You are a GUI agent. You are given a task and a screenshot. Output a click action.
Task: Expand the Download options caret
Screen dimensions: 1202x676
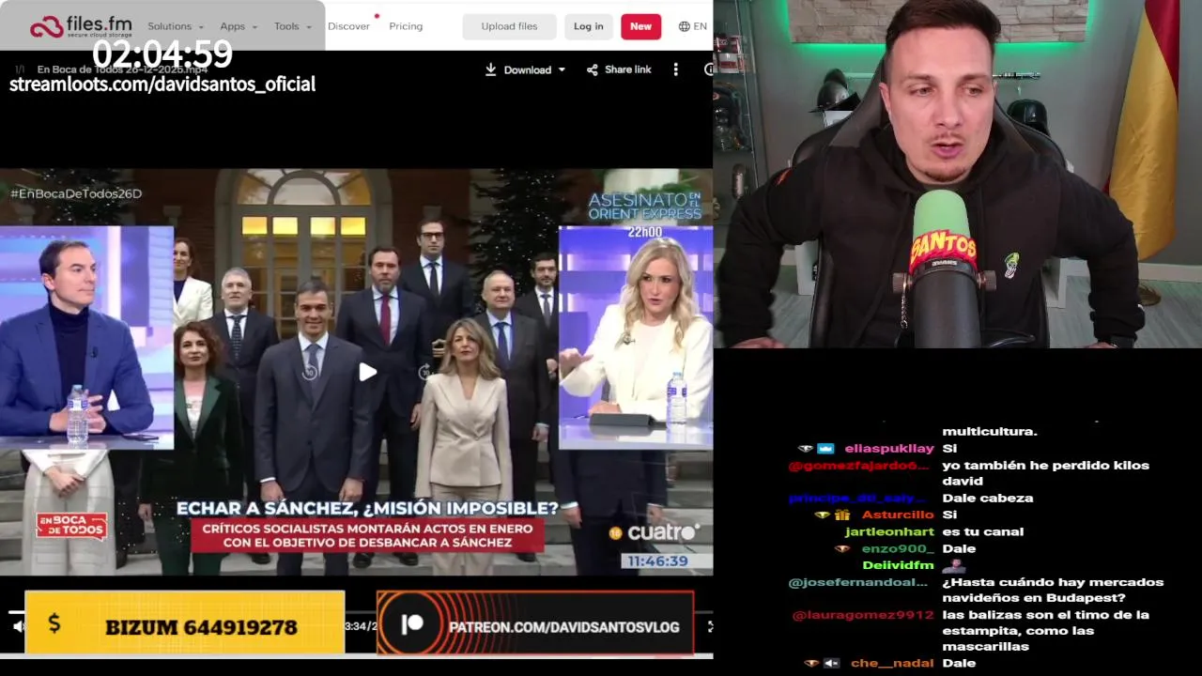click(x=562, y=69)
